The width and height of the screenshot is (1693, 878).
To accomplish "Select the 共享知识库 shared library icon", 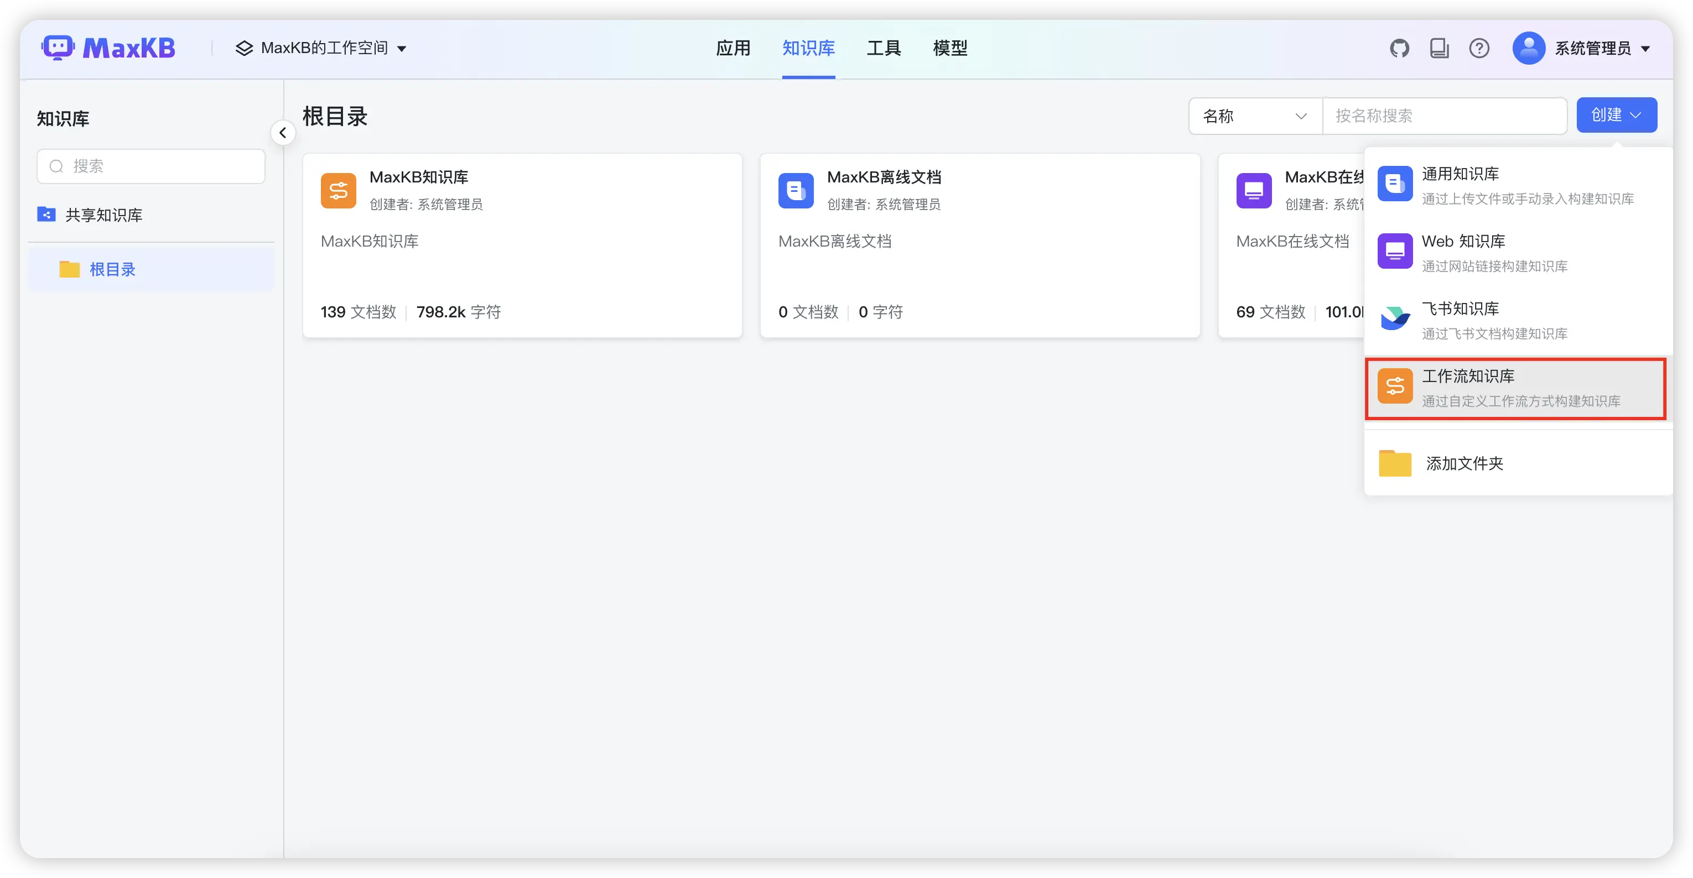I will click(46, 214).
